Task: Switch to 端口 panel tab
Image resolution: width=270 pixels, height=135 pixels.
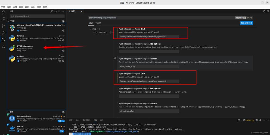Action: [102, 120]
